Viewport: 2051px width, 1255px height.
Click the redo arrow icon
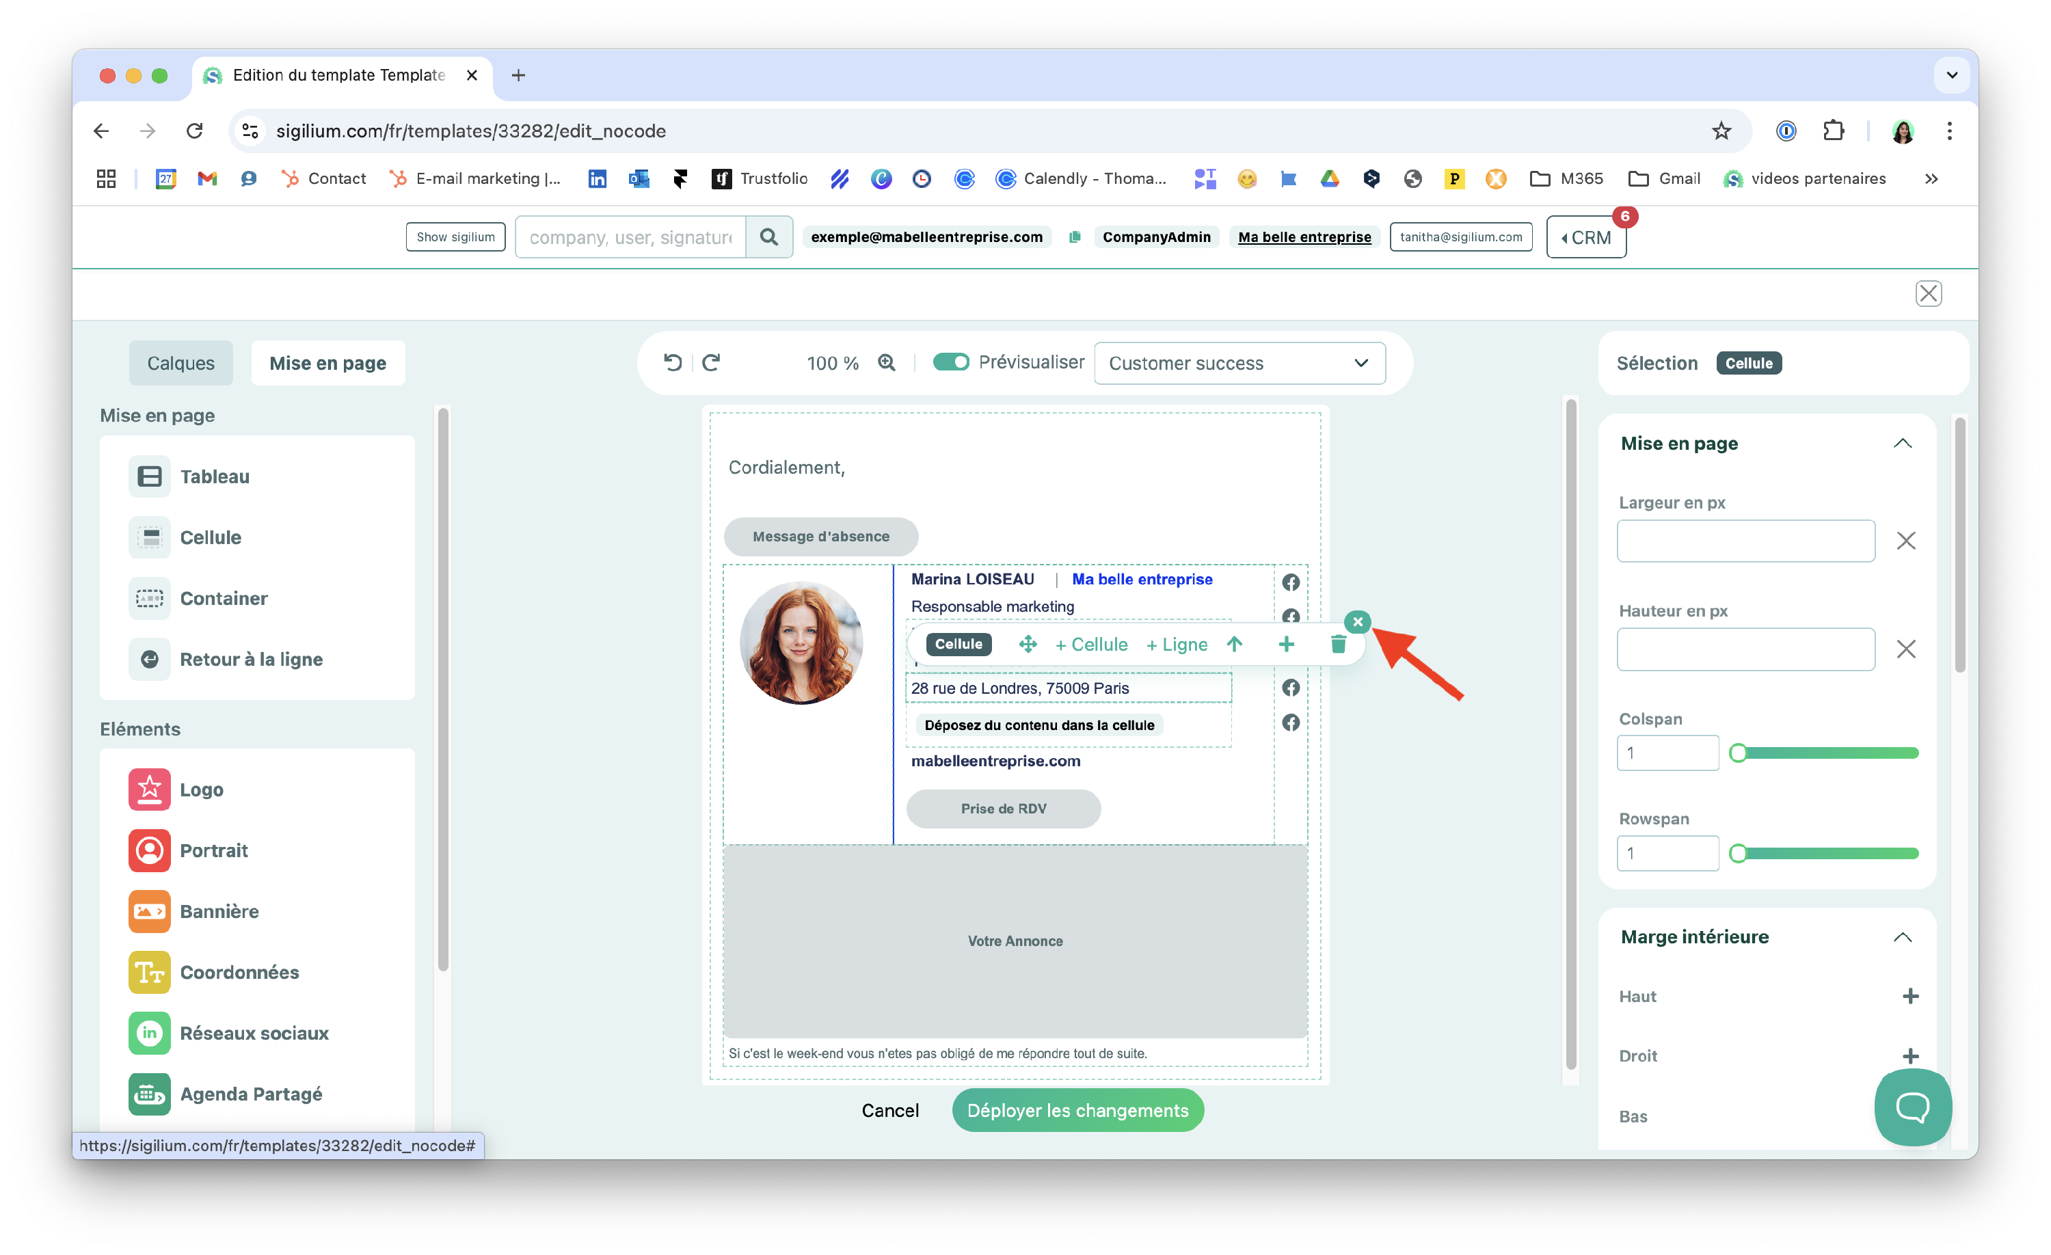pos(711,362)
